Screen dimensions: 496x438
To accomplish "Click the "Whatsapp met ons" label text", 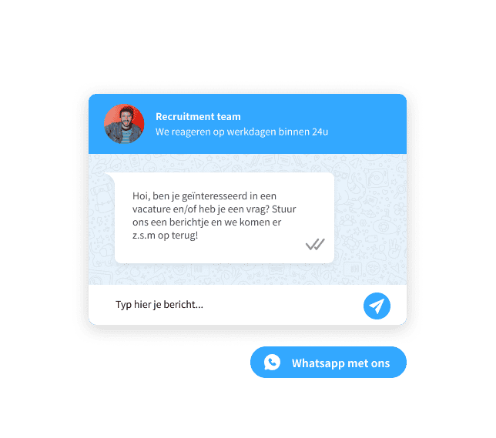I will point(340,363).
